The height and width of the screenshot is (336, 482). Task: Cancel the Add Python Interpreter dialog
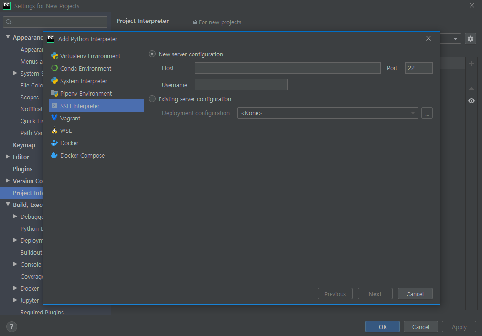[415, 294]
